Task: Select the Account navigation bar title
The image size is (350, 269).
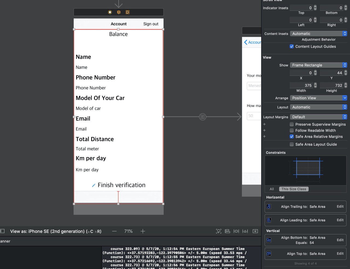Action: point(119,24)
